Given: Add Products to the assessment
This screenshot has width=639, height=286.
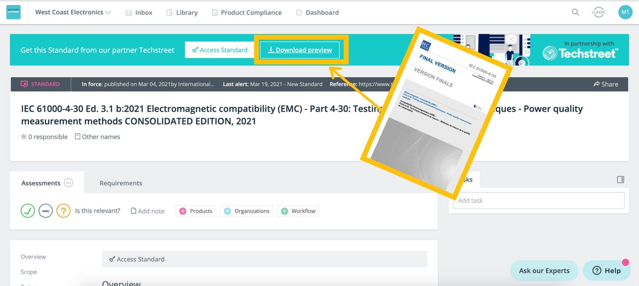Looking at the screenshot, I should tap(196, 211).
